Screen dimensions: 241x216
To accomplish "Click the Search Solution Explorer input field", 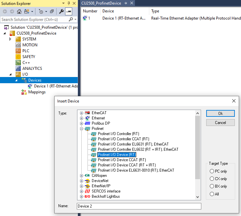I will (x=34, y=20).
